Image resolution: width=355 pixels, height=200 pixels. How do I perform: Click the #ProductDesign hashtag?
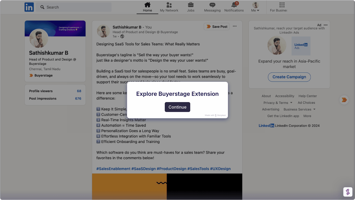click(172, 169)
